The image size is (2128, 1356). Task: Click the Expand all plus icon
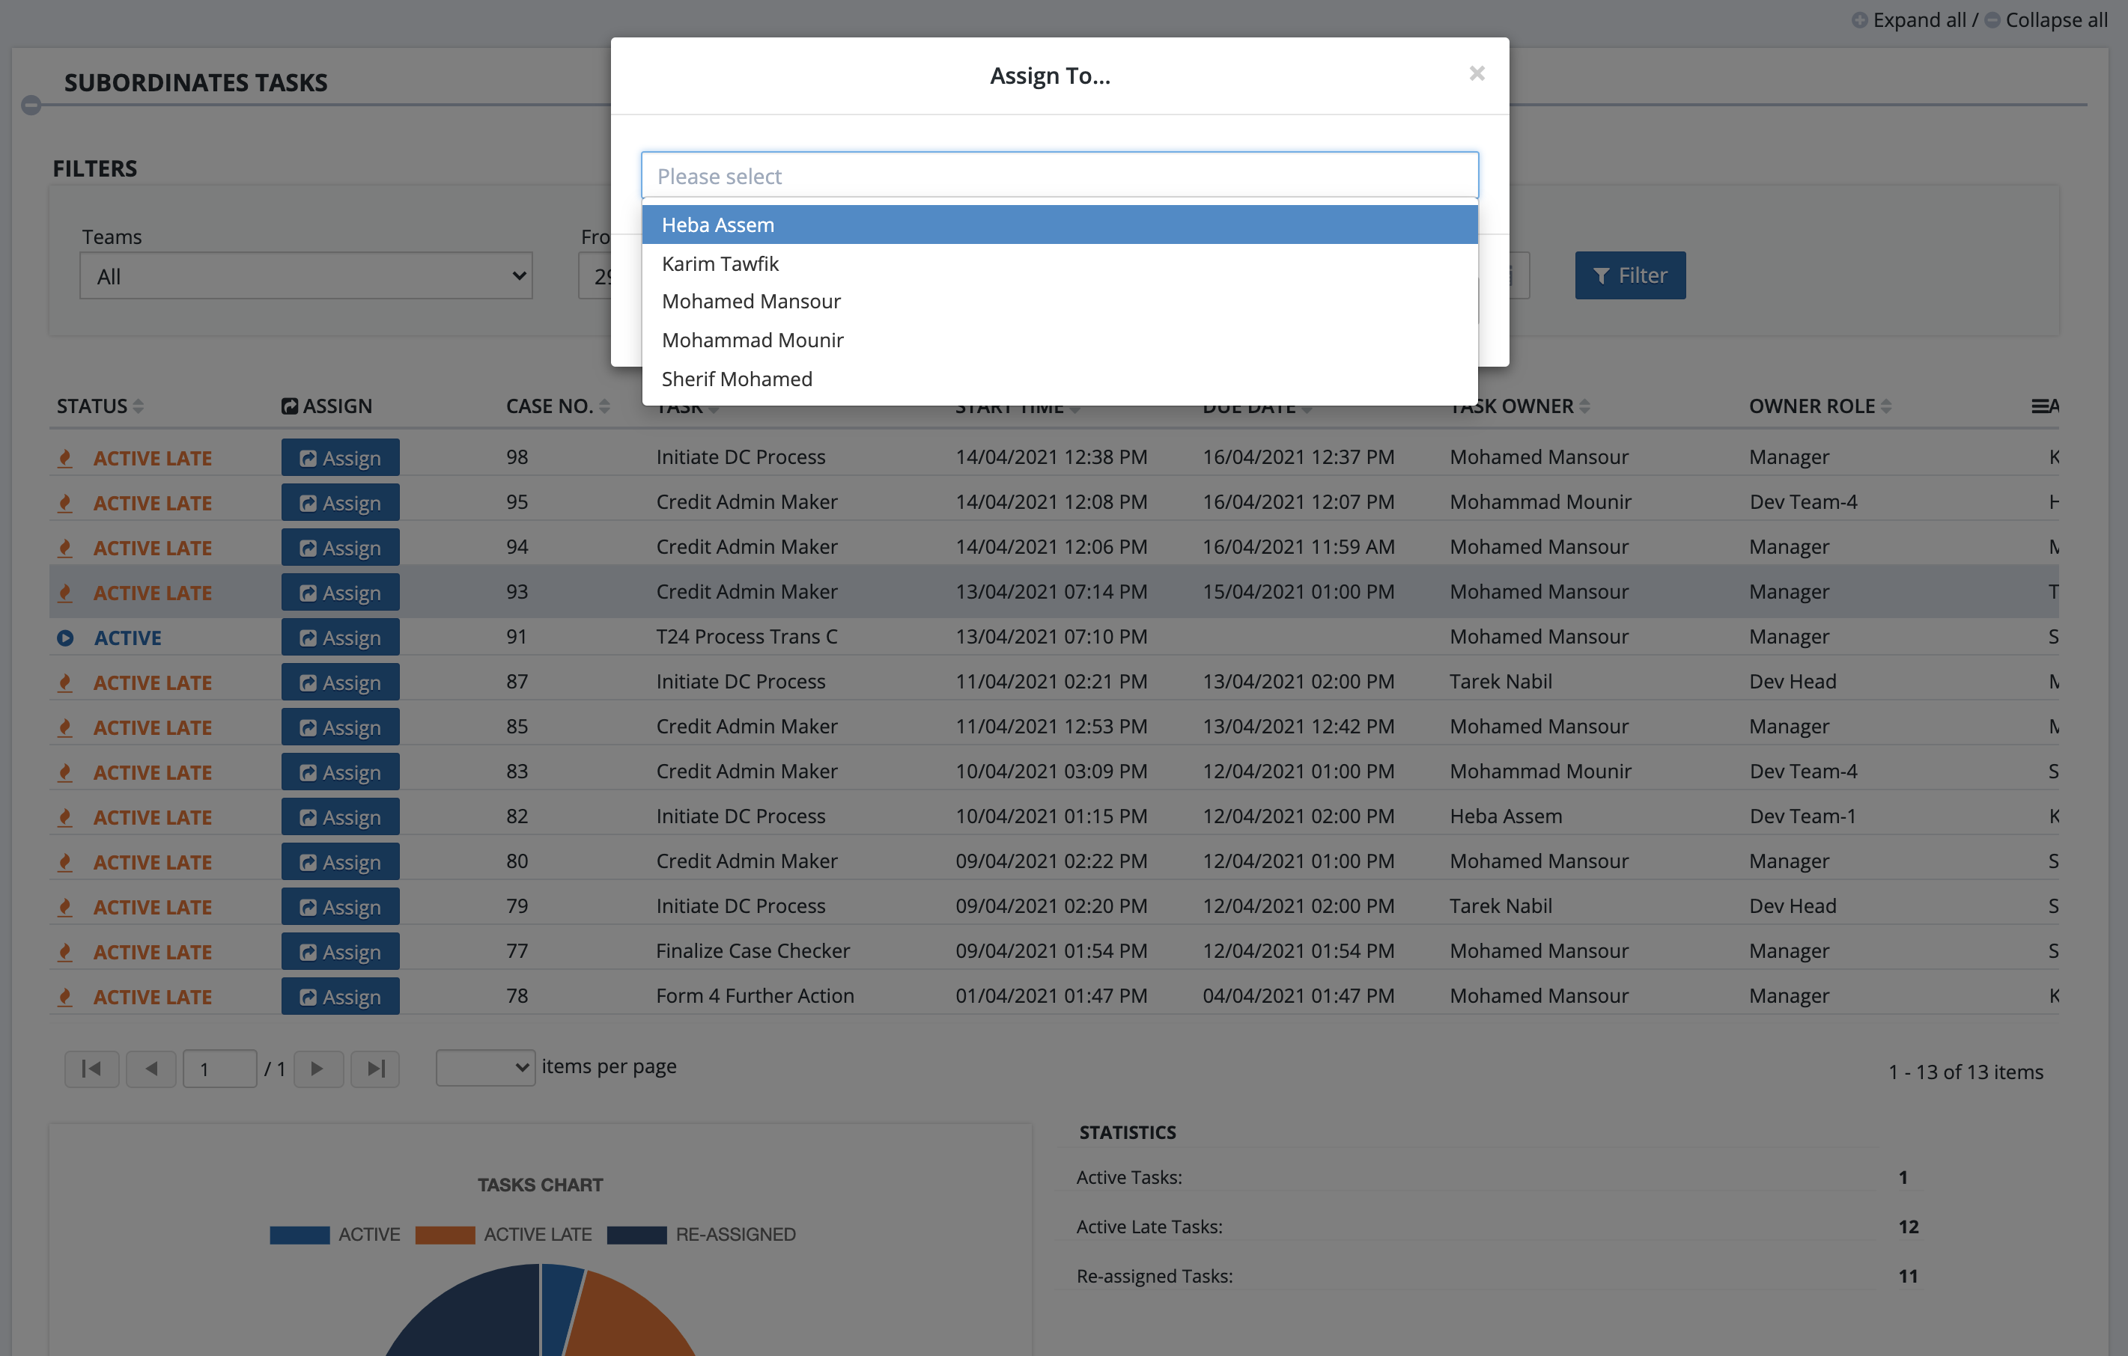pyautogui.click(x=1861, y=19)
